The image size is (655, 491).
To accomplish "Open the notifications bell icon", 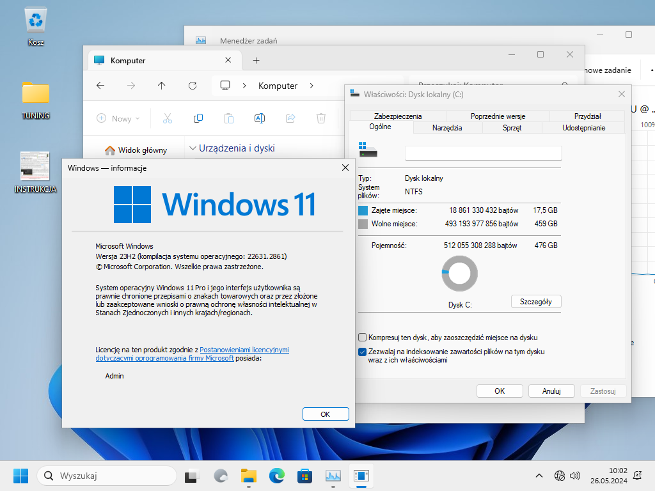I will (638, 476).
